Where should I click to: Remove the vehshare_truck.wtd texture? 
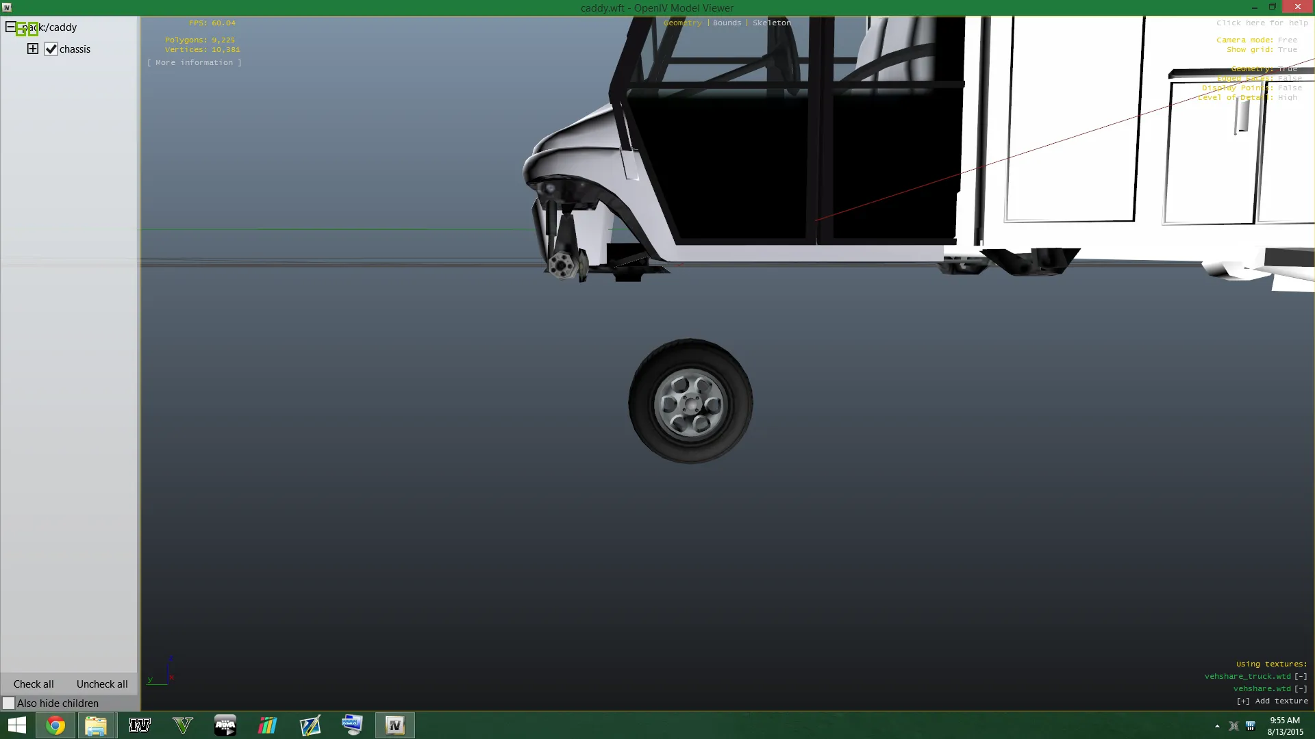point(1301,676)
